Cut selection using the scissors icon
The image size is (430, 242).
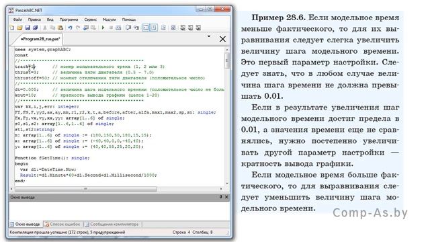pyautogui.click(x=45, y=28)
